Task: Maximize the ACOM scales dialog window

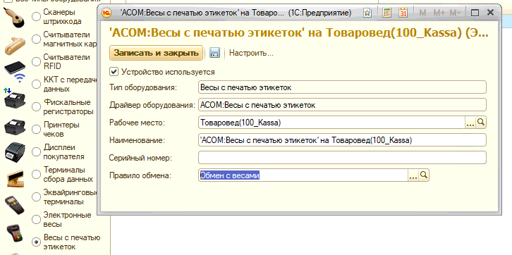Action: click(475, 13)
